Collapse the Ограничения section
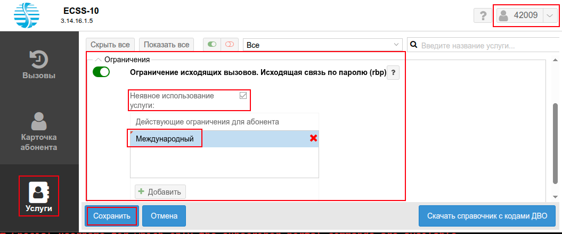The height and width of the screenshot is (234, 562). [98, 60]
